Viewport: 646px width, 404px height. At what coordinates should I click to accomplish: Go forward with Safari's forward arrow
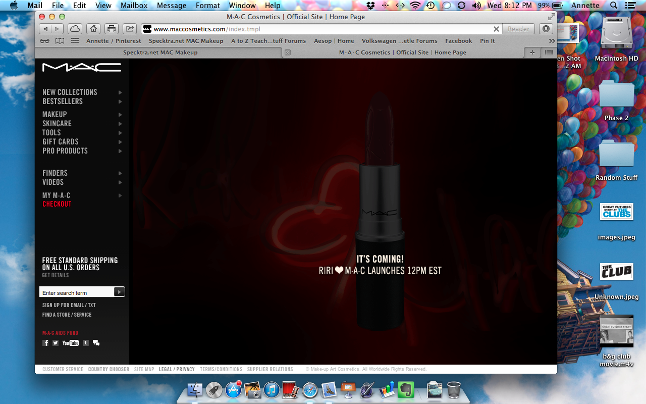(58, 29)
